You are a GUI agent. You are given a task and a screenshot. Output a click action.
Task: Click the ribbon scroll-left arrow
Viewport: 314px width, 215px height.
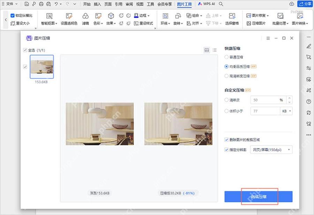[x=6, y=20]
